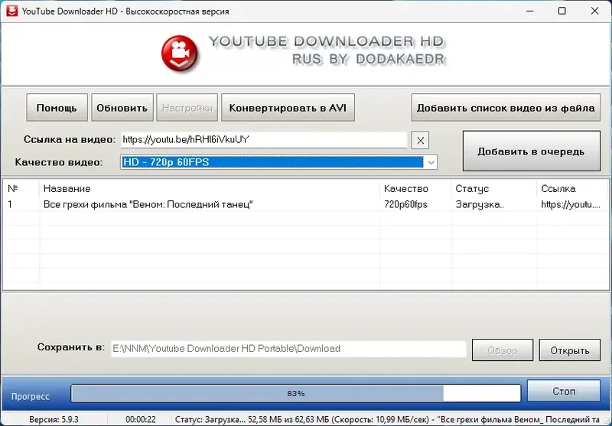Click the https://youtu... link cell

click(570, 204)
